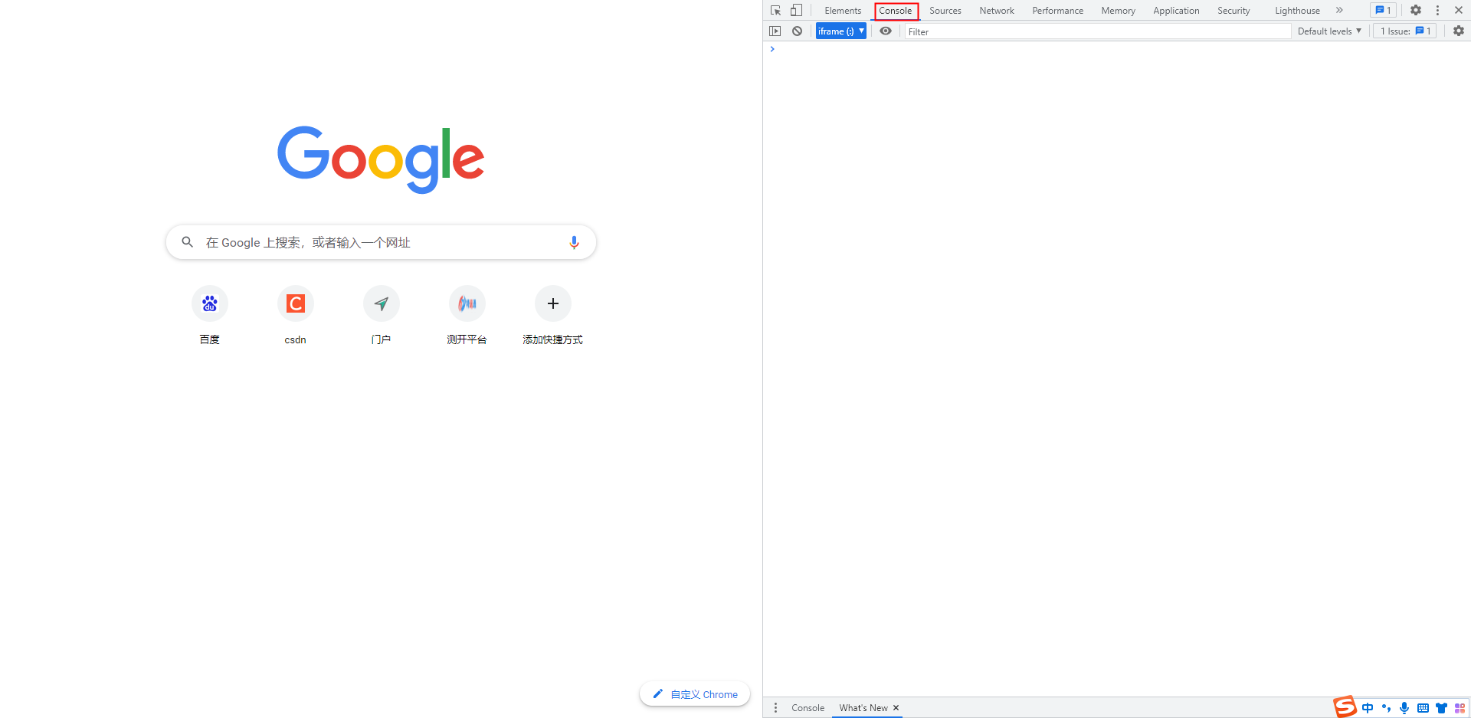
Task: Click the Sogou input method S logo
Action: click(x=1345, y=707)
